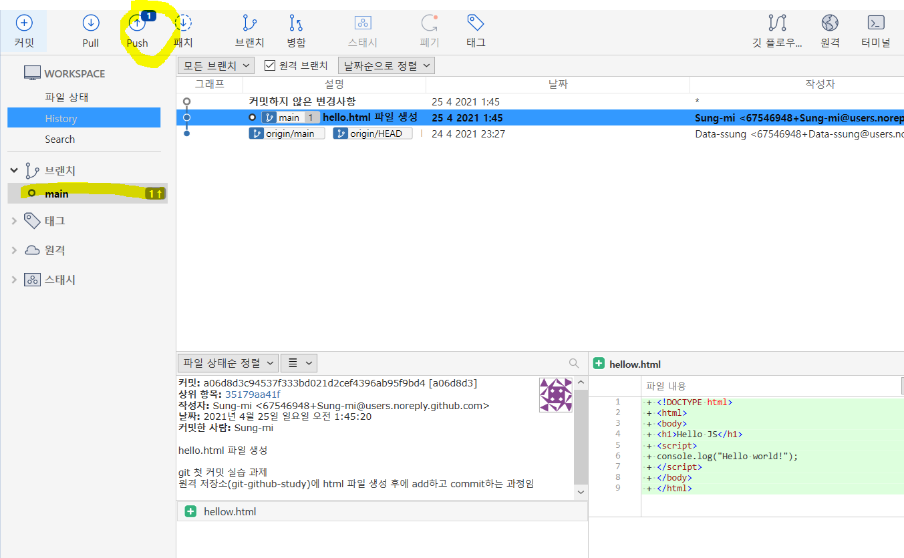Screen dimensions: 904x558
Task: Click the hellow.html diff panel title
Action: [x=635, y=364]
